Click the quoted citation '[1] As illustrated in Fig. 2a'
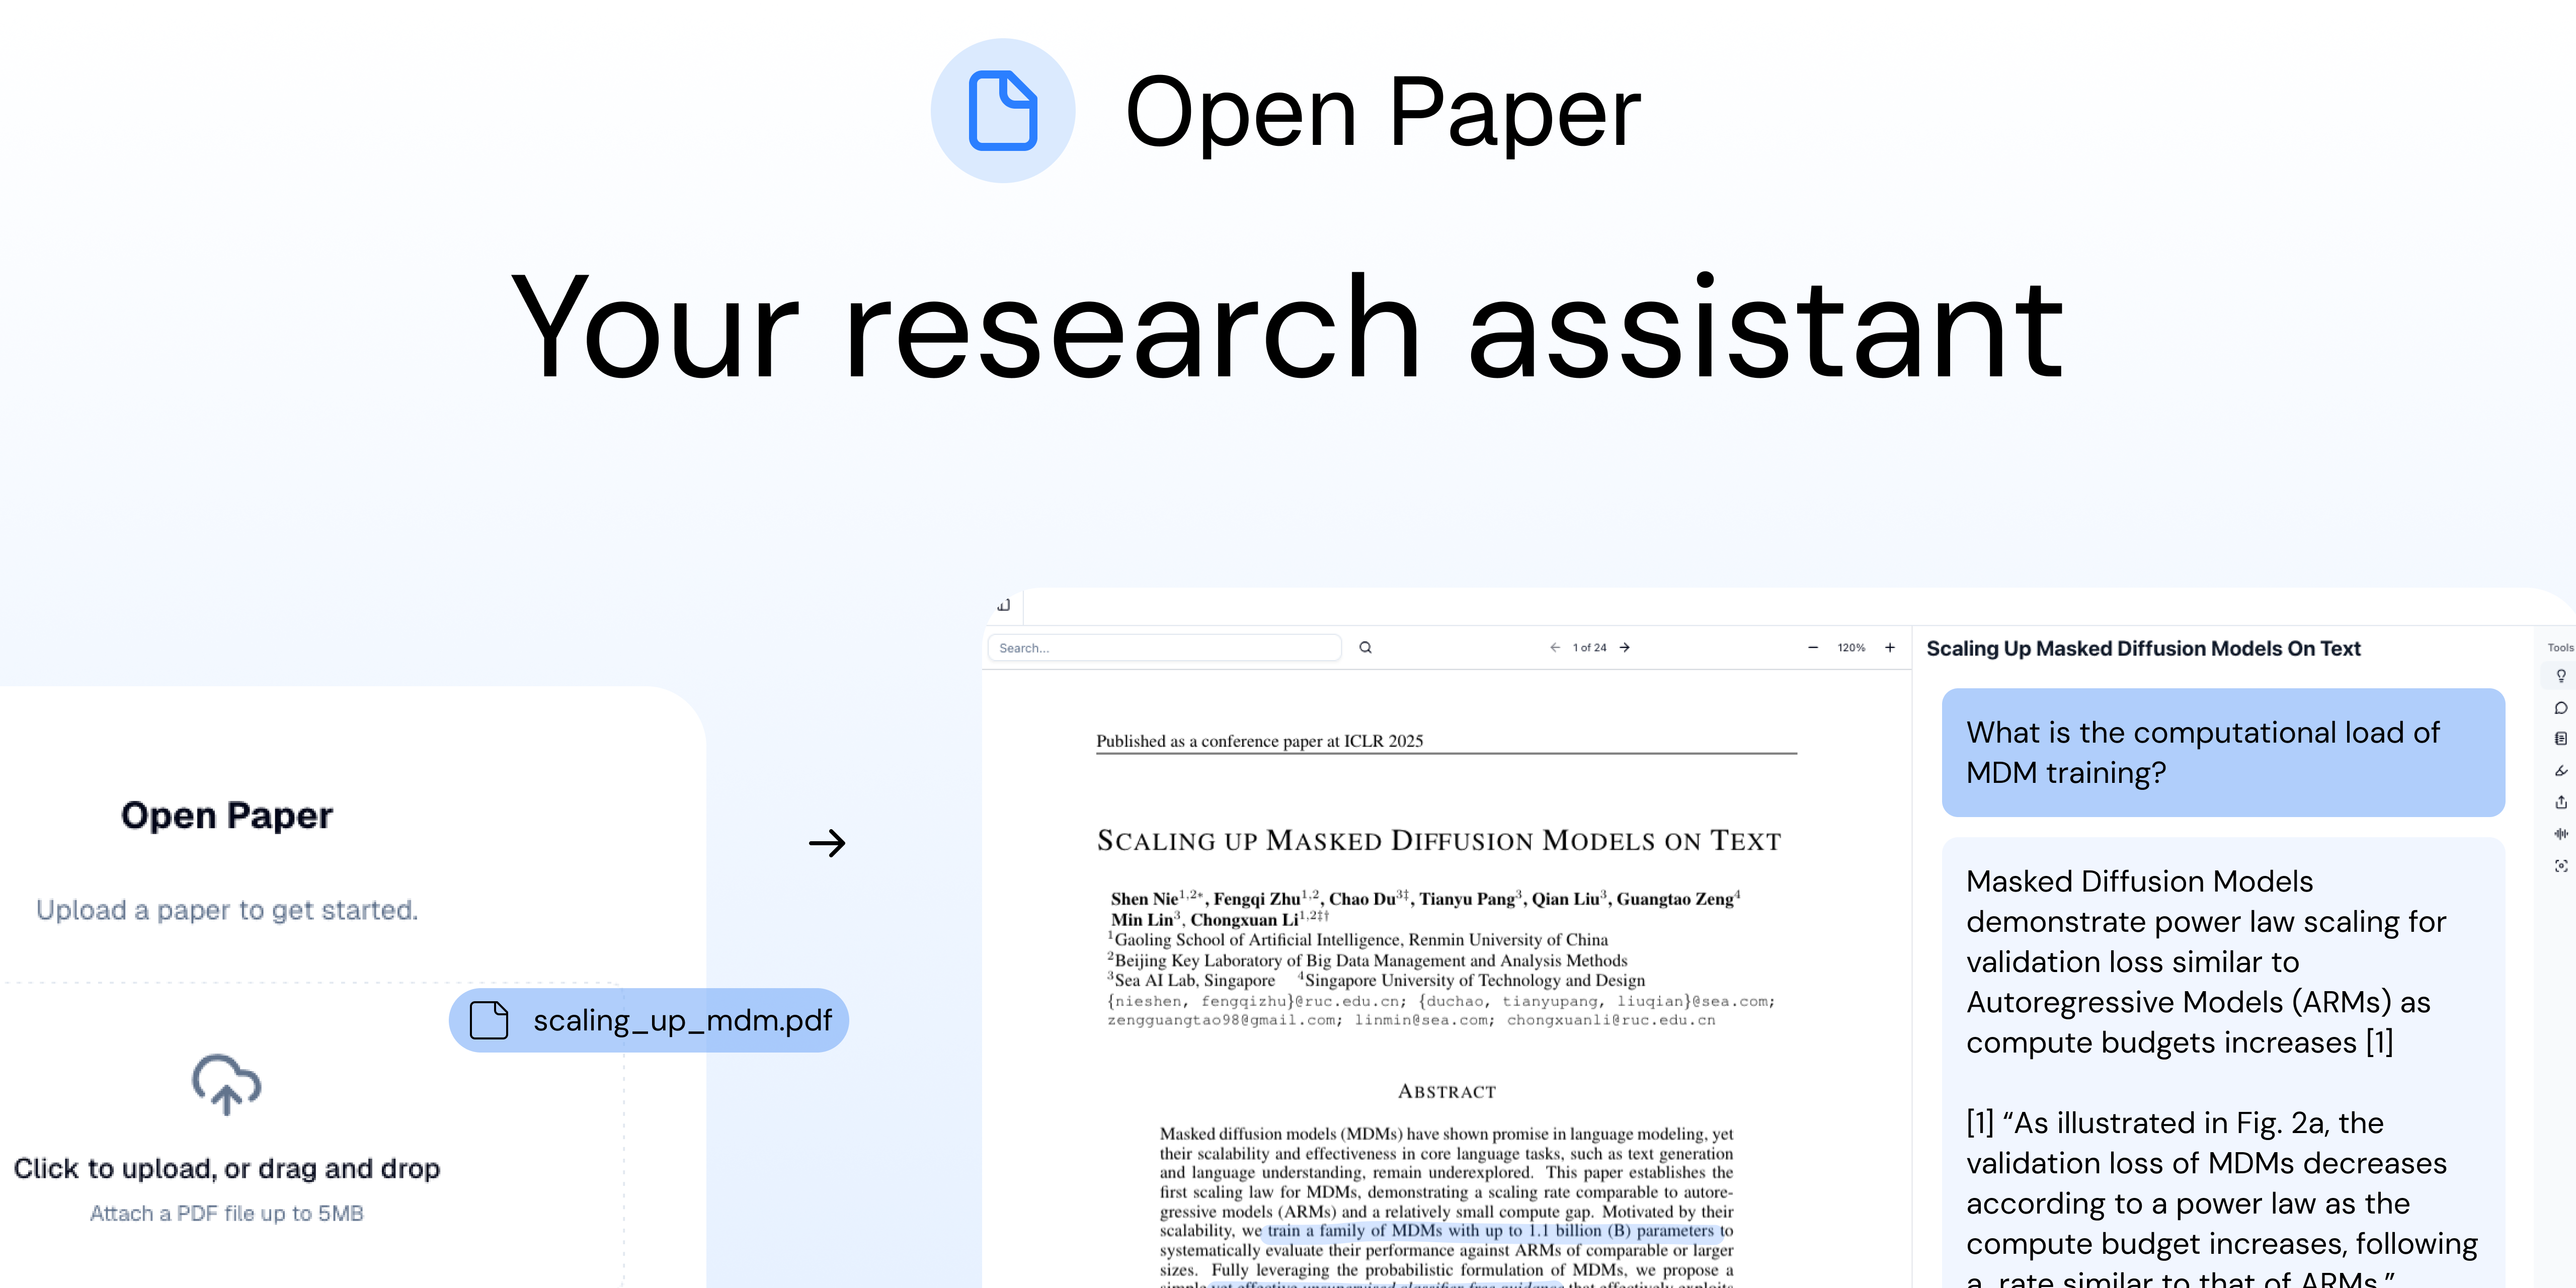2576x1288 pixels. tap(2174, 1123)
